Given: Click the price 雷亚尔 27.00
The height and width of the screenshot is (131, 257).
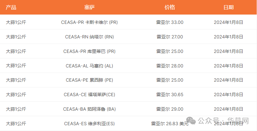Looking at the screenshot, I should (170, 37).
